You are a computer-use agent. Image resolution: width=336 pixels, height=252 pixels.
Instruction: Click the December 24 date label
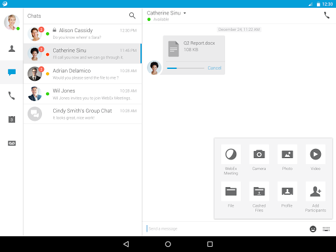click(x=239, y=30)
